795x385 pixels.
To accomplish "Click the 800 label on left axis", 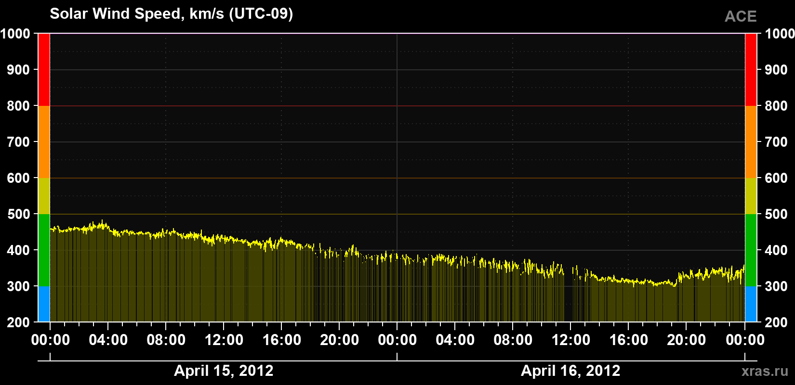I will (x=19, y=106).
